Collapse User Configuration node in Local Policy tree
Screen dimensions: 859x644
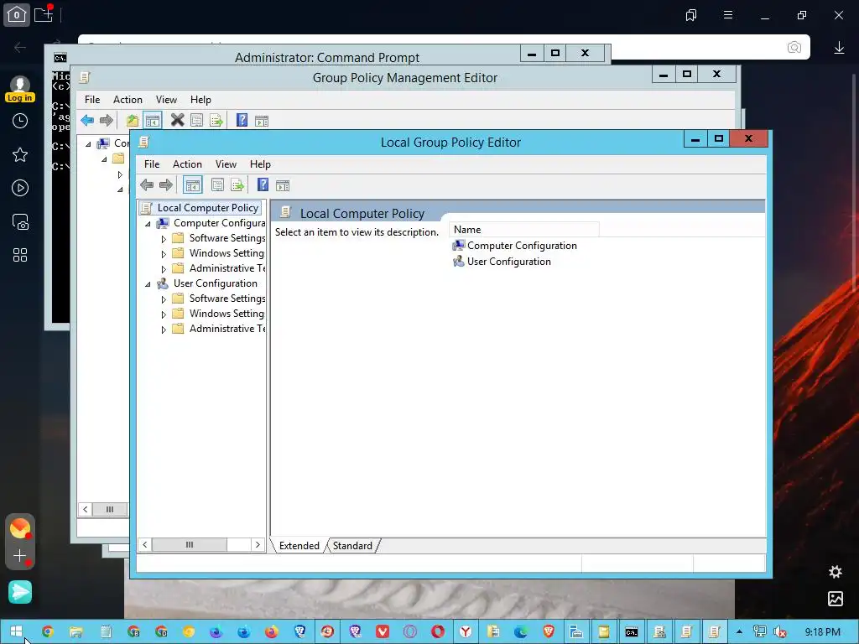click(148, 284)
